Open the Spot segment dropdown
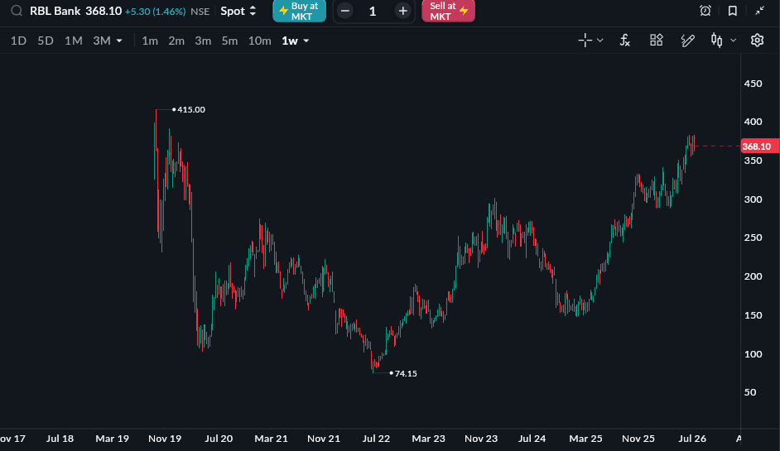Screen dimensions: 780x451 pyautogui.click(x=238, y=11)
